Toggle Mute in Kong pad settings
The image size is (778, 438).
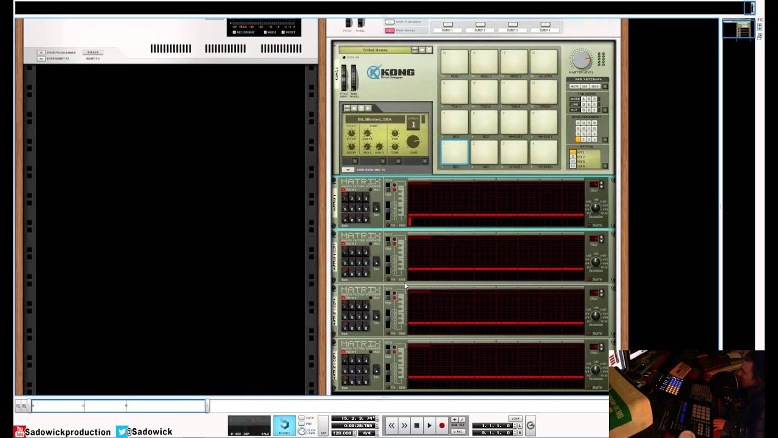pos(574,86)
